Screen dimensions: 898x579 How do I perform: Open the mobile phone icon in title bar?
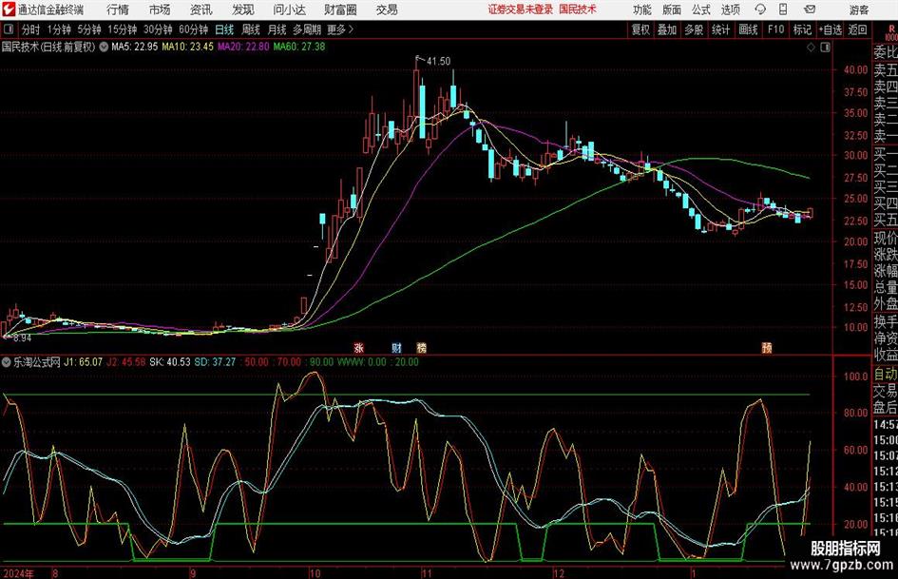coord(783,10)
